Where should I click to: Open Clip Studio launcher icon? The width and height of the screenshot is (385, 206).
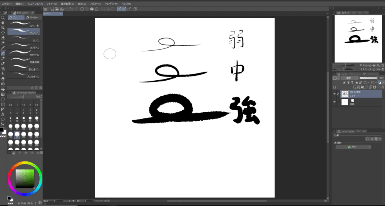[45, 9]
